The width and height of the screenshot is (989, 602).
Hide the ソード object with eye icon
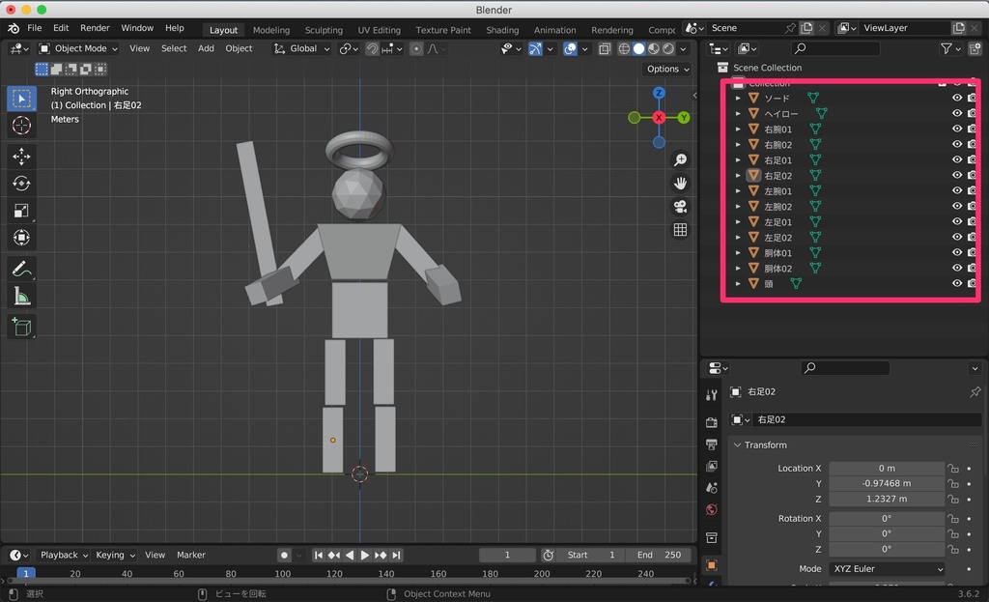(957, 98)
